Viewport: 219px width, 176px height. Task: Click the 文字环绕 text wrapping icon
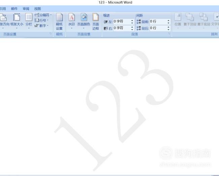(x=216, y=17)
